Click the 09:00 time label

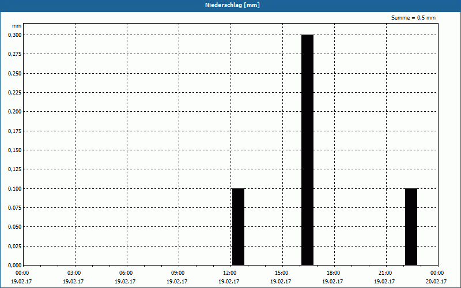[177, 273]
